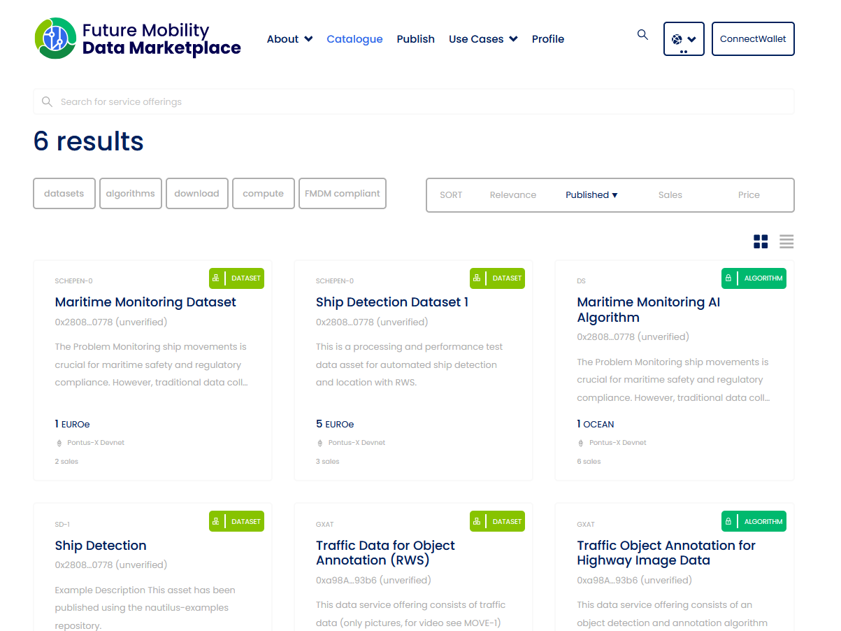Click the Future Mobility Data Marketplace logo

click(x=138, y=39)
